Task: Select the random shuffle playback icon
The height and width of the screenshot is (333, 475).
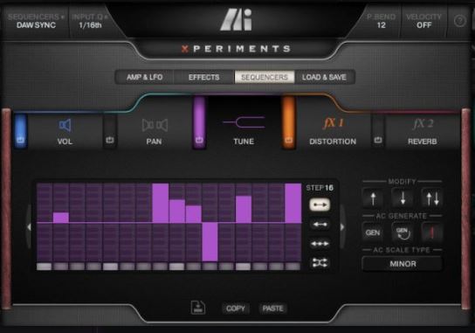Action: pyautogui.click(x=320, y=262)
